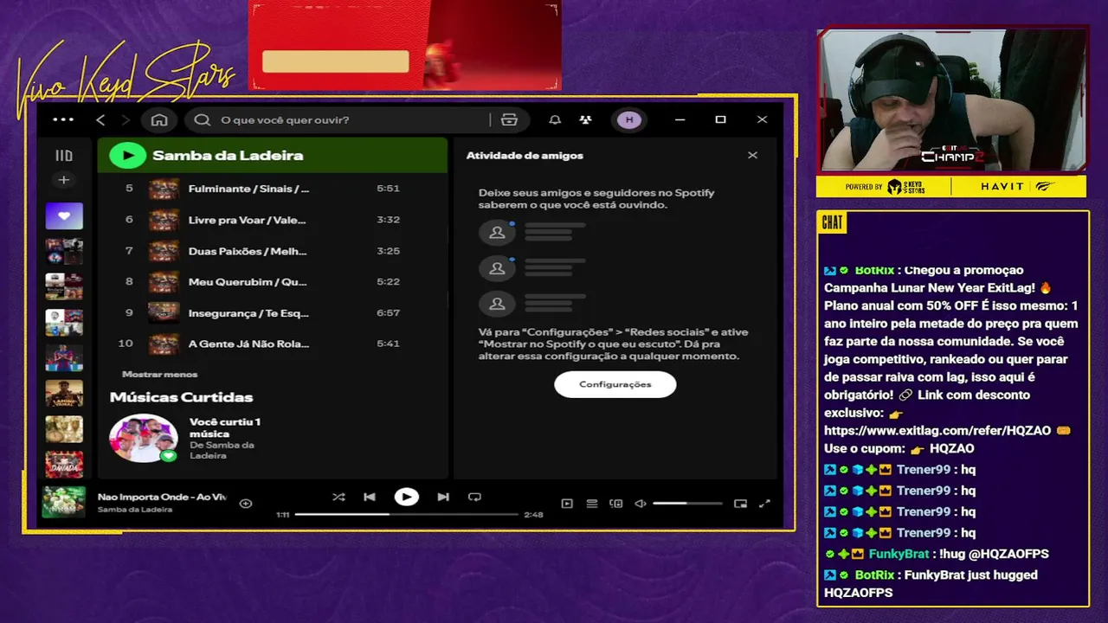
Task: Open the notifications bell
Action: pyautogui.click(x=555, y=120)
